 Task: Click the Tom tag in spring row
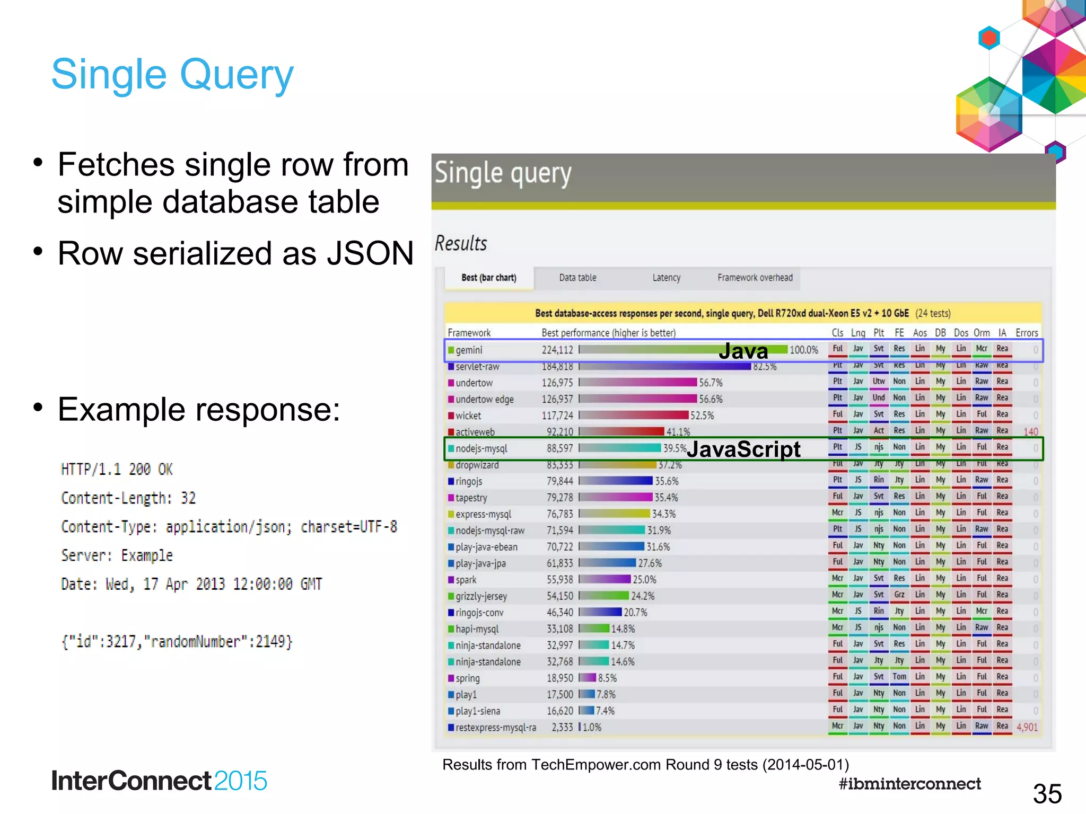pyautogui.click(x=899, y=677)
